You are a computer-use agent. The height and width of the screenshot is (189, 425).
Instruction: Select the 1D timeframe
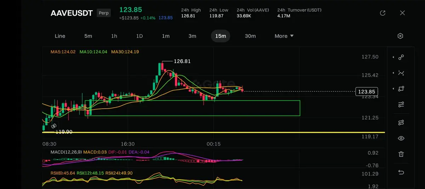tap(140, 36)
